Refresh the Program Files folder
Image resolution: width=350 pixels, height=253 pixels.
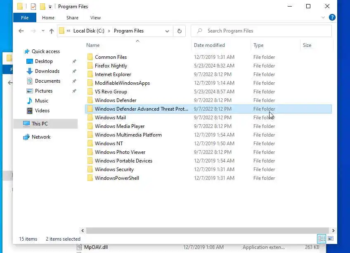click(x=179, y=31)
